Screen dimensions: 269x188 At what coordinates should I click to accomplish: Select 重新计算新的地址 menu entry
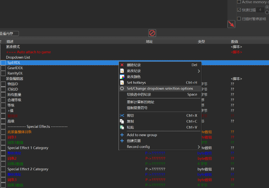click(x=141, y=102)
